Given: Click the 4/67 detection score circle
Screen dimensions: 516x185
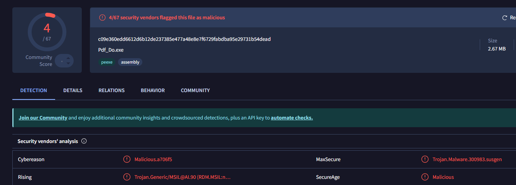Looking at the screenshot, I should point(47,32).
